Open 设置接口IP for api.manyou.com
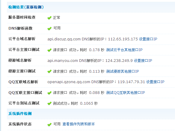175x131 pixels. tap(143, 61)
